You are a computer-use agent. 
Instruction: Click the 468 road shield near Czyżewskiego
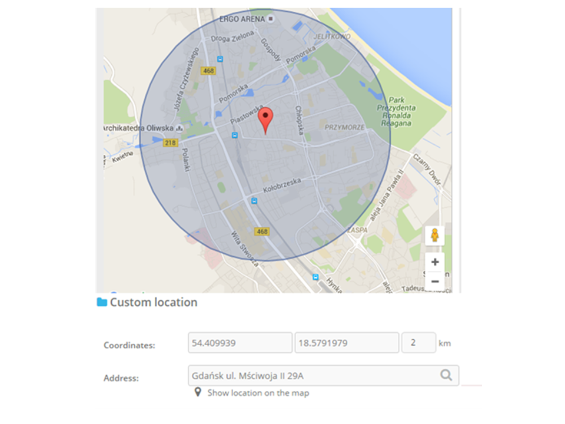(208, 71)
